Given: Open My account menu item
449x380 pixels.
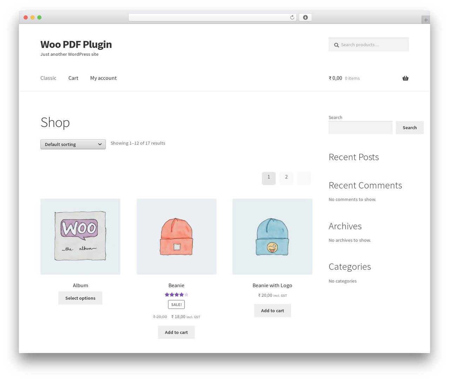Looking at the screenshot, I should click(103, 78).
